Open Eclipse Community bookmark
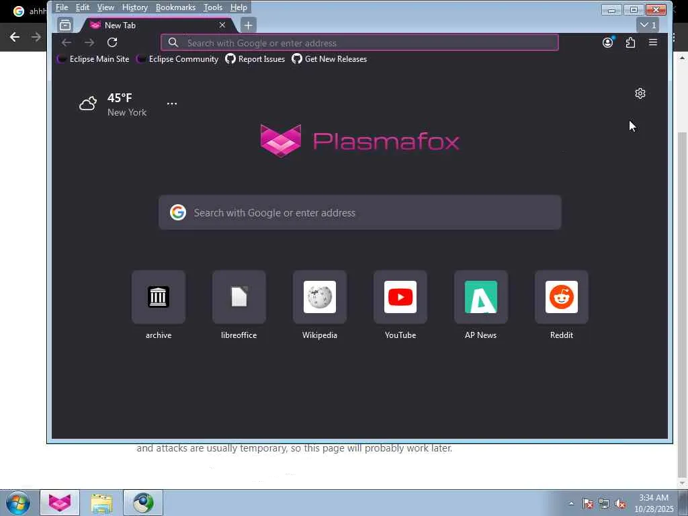688x516 pixels. click(177, 59)
